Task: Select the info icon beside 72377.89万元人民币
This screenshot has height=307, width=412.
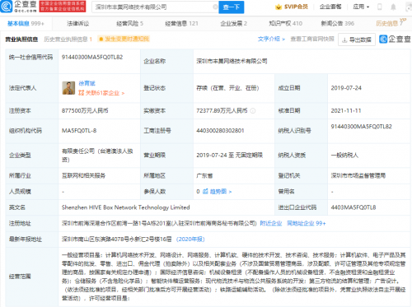Action: 253,110
